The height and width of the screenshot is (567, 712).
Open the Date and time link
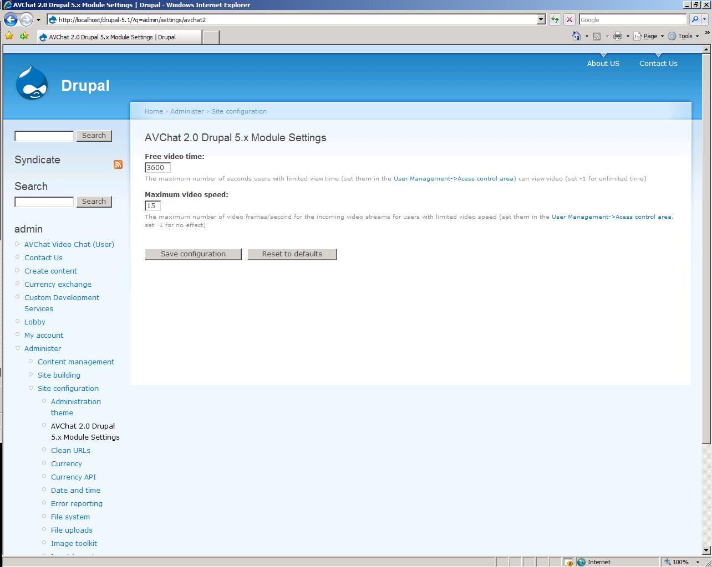point(75,490)
